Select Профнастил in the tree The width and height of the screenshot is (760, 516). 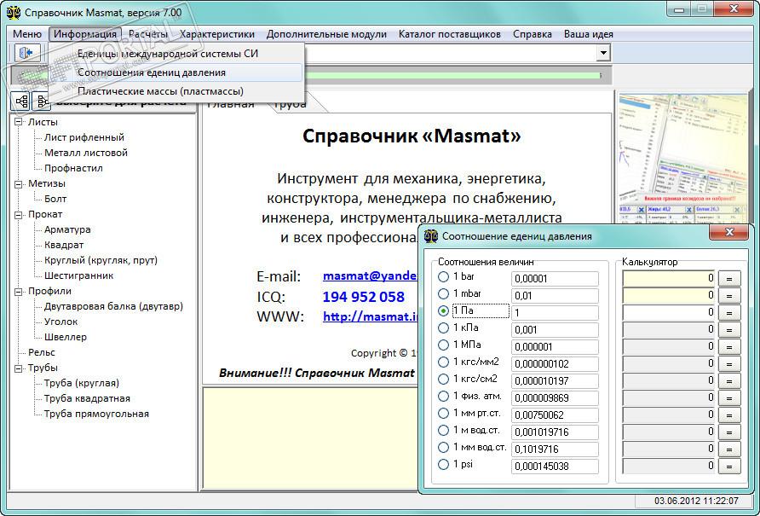[x=73, y=168]
